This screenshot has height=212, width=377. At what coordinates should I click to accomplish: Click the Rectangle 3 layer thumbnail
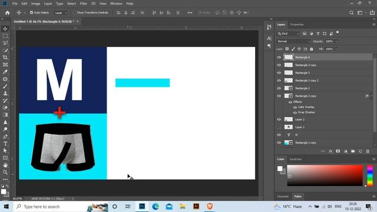[289, 72]
